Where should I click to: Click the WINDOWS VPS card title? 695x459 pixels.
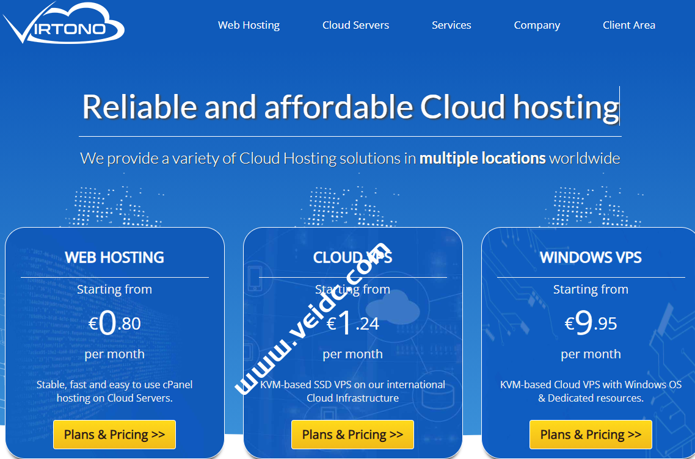pos(591,258)
